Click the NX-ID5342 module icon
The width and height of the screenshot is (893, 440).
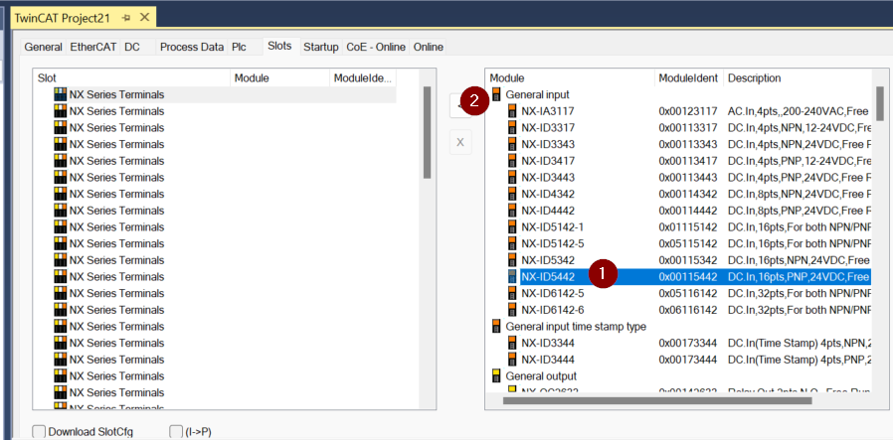[512, 260]
